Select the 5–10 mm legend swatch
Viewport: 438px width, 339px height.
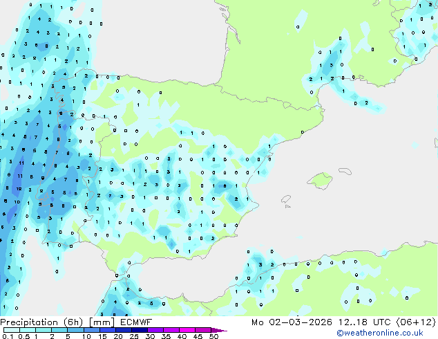pyautogui.click(x=76, y=330)
